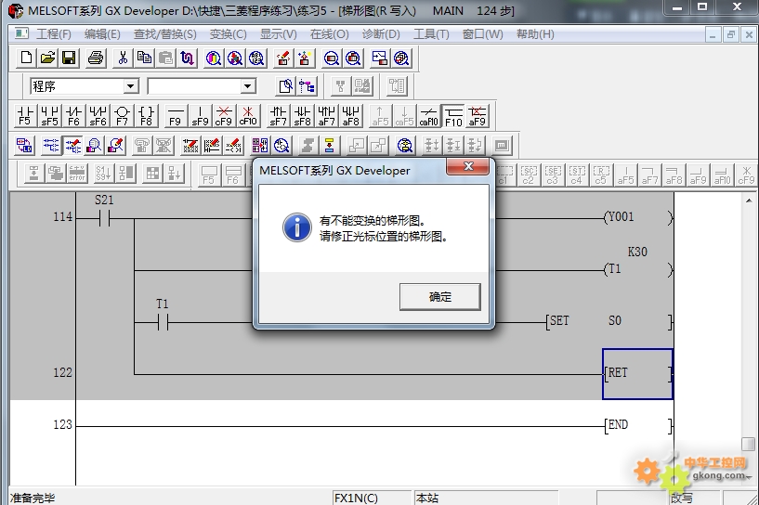Select draw line tool F10
The width and height of the screenshot is (759, 505).
click(x=453, y=116)
